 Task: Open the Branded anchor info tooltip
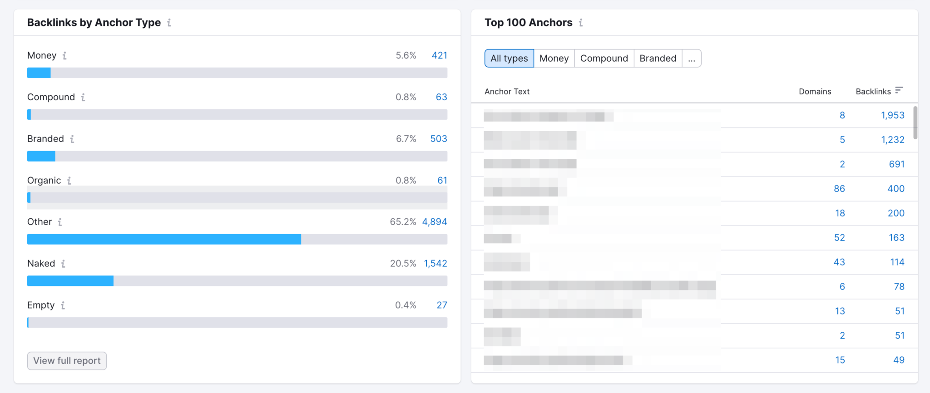coord(72,139)
